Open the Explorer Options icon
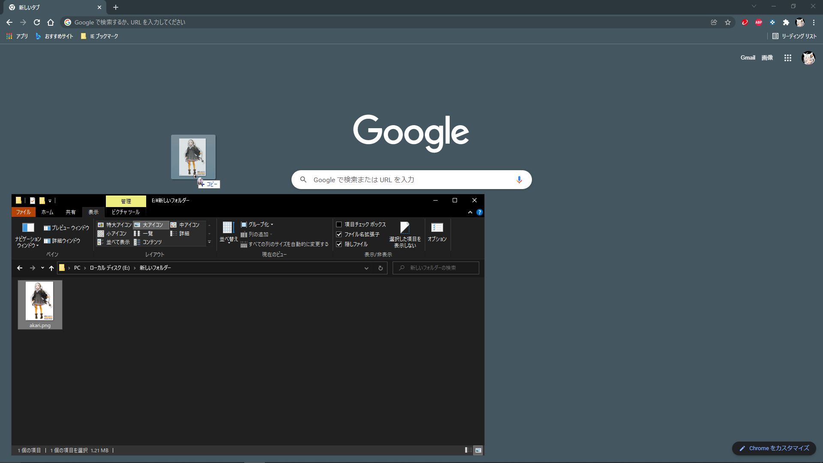The height and width of the screenshot is (463, 823). click(437, 232)
